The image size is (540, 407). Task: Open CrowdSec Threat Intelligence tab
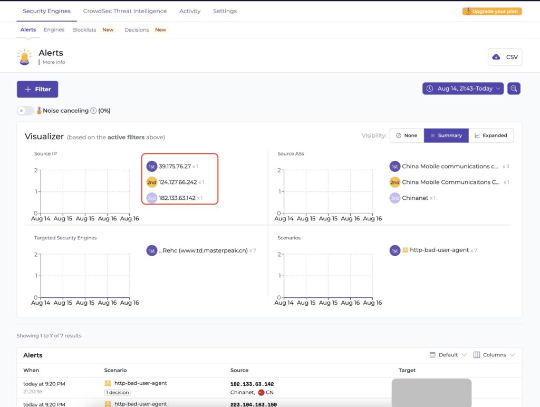point(125,11)
